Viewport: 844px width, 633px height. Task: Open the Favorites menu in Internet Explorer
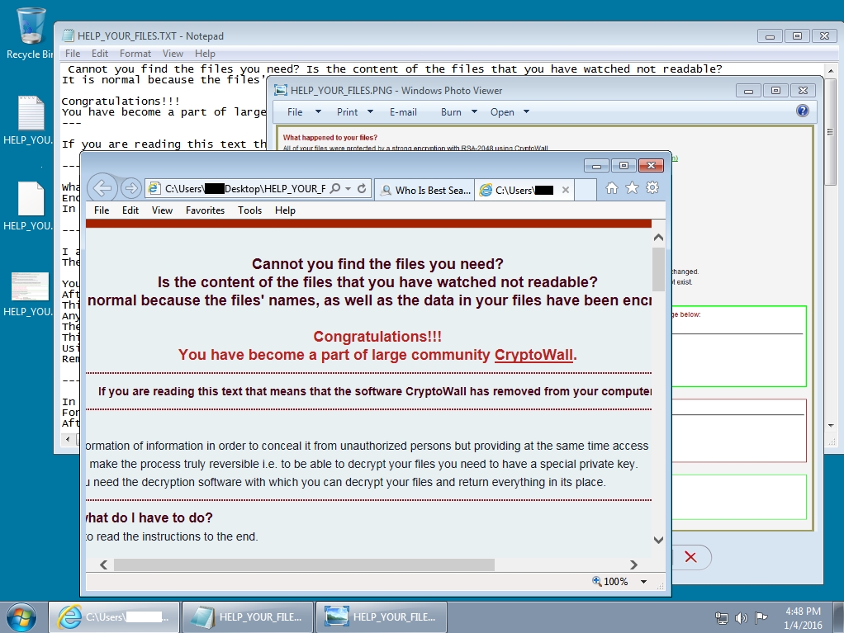click(x=205, y=210)
